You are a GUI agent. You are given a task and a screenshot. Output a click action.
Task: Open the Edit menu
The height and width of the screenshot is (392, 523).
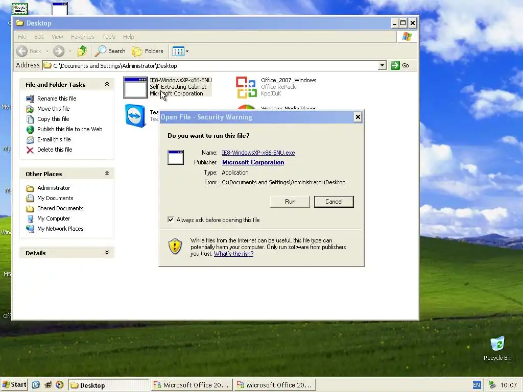click(39, 37)
